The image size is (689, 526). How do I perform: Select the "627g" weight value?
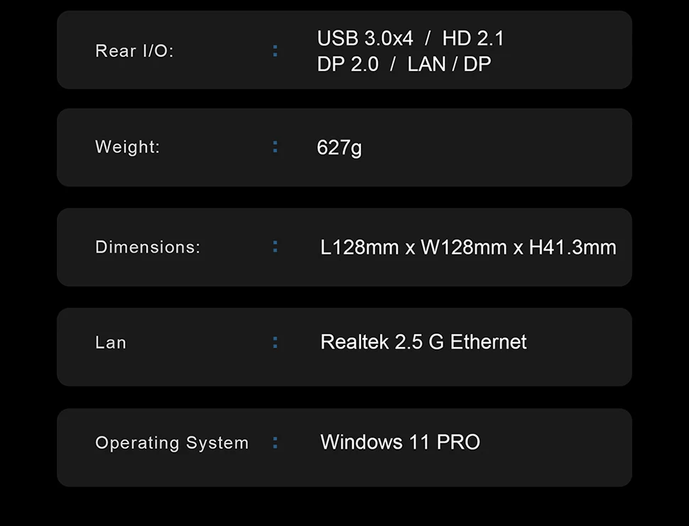(x=340, y=148)
